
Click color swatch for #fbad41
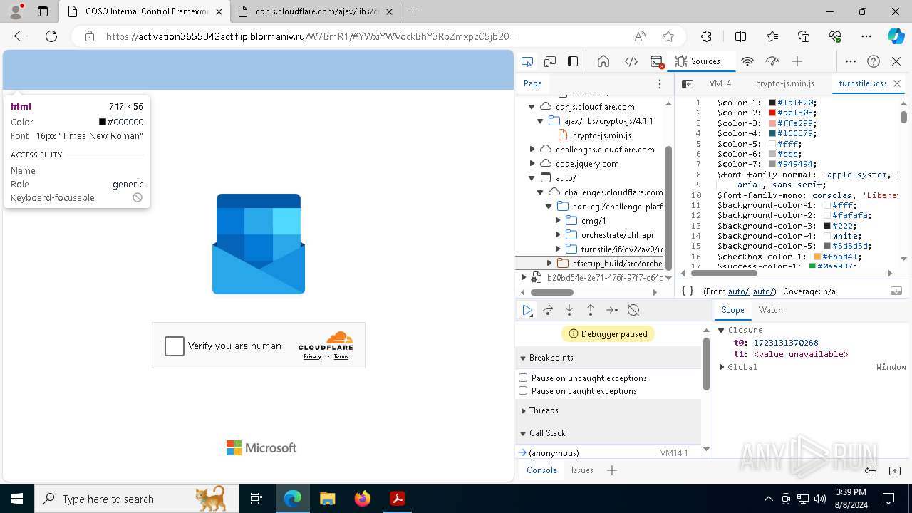coord(817,256)
